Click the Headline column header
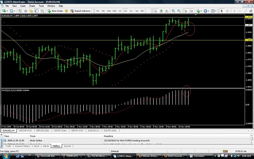The image size is (254, 159). click(x=109, y=136)
